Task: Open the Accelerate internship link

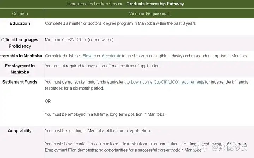Action: click(111, 56)
